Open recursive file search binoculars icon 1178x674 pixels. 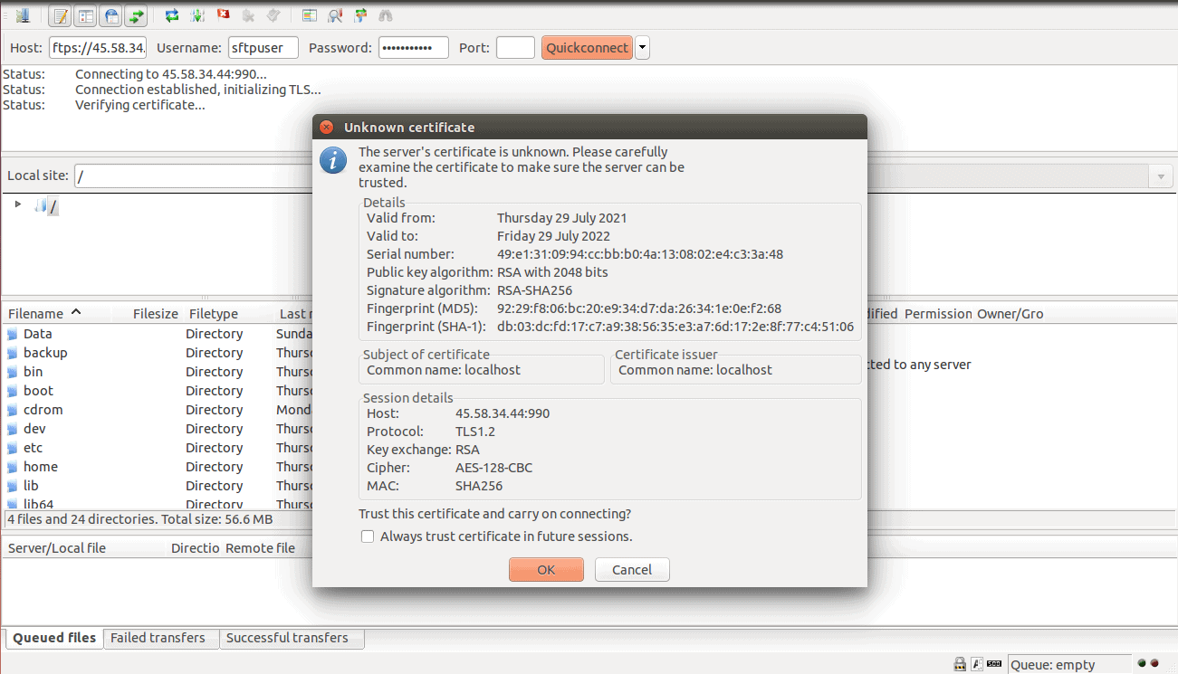(x=386, y=15)
